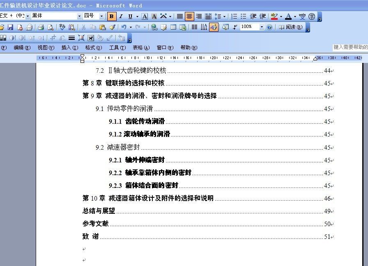Viewport: 368px width, 266px height.
Task: Apply the highlight color swatch
Action: (x=274, y=16)
